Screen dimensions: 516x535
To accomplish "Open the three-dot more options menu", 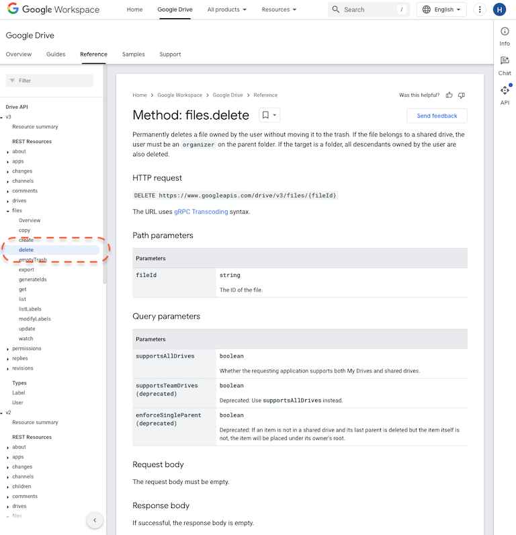I will (479, 9).
